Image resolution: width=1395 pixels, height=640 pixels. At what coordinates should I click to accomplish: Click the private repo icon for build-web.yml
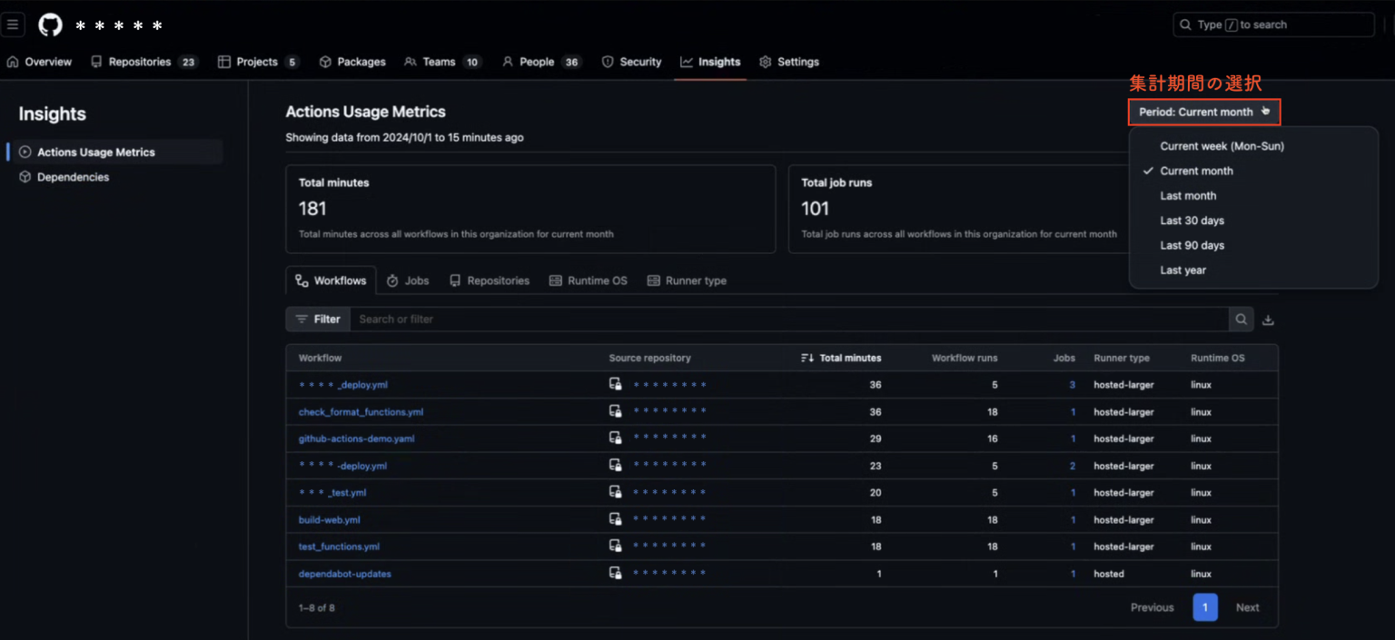coord(616,520)
